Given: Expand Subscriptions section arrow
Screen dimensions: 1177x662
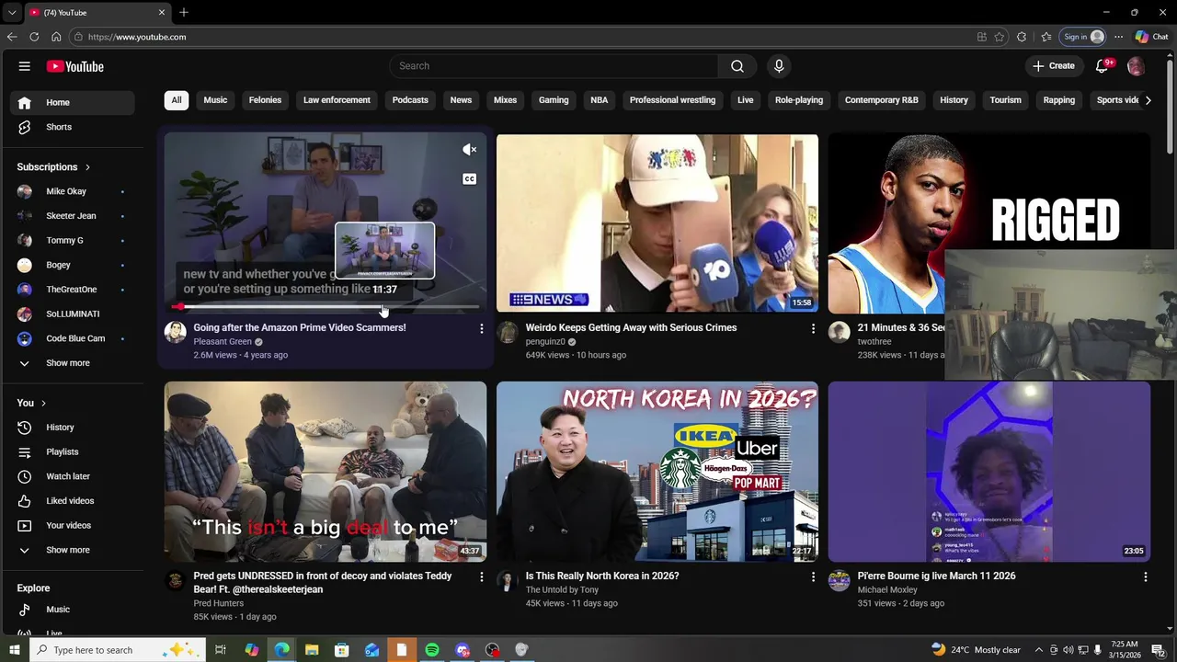Looking at the screenshot, I should (87, 167).
